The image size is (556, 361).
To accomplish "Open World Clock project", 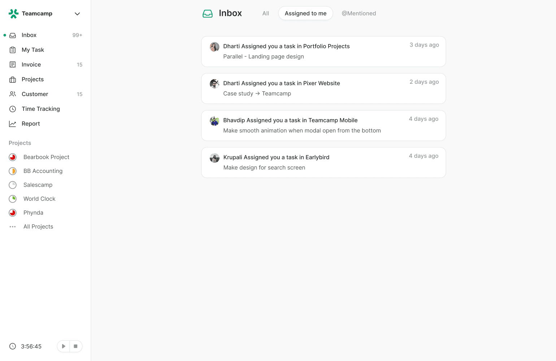I will [39, 199].
